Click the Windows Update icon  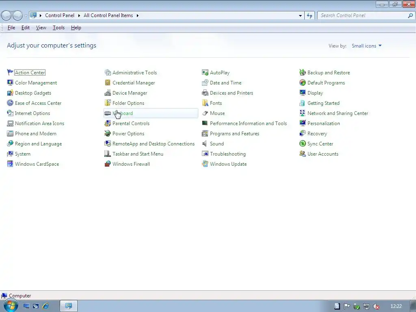coord(205,164)
